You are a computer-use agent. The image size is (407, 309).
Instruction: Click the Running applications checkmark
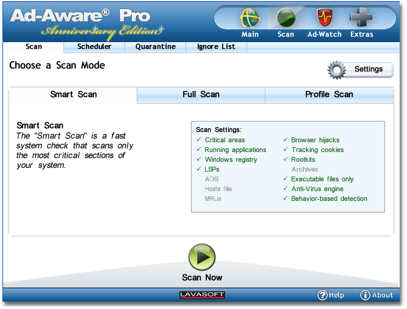click(x=199, y=149)
